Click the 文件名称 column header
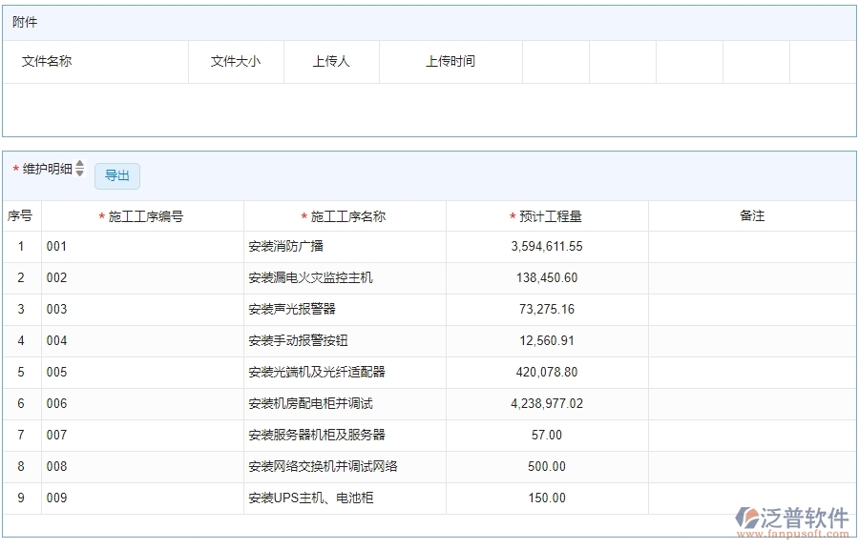 pos(46,61)
